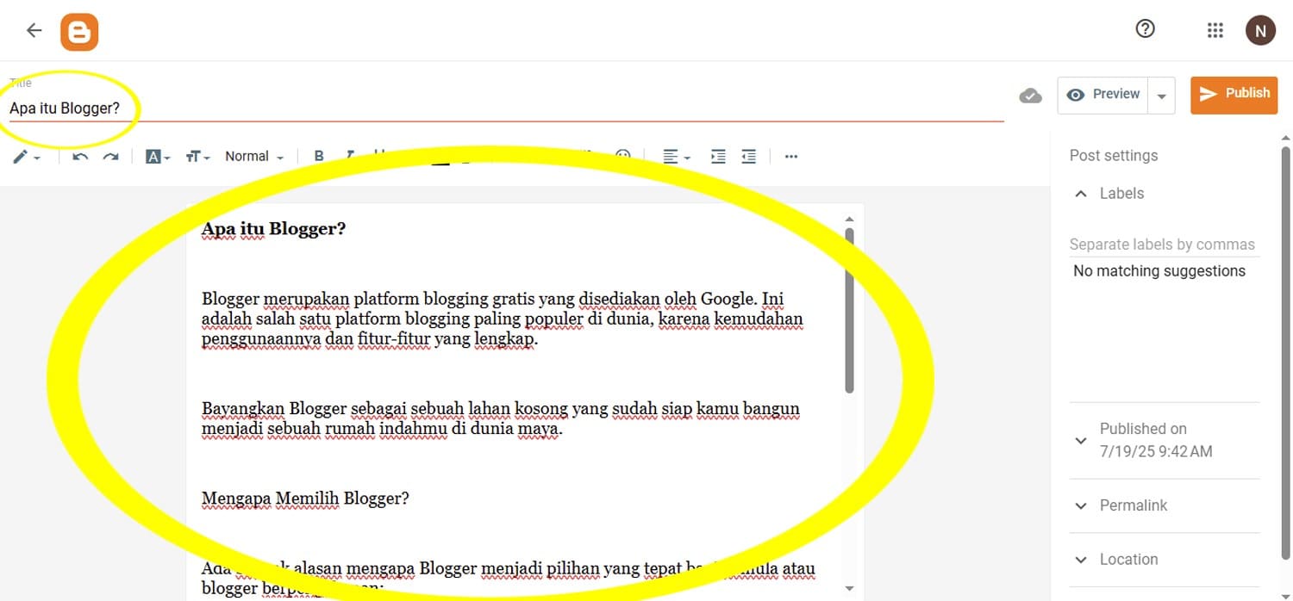Click the Redo arrow in toolbar
This screenshot has width=1293, height=601.
(x=111, y=157)
